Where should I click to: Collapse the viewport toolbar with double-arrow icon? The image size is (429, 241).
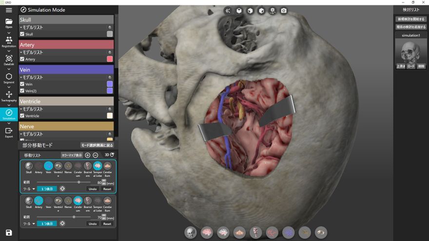[x=228, y=11]
